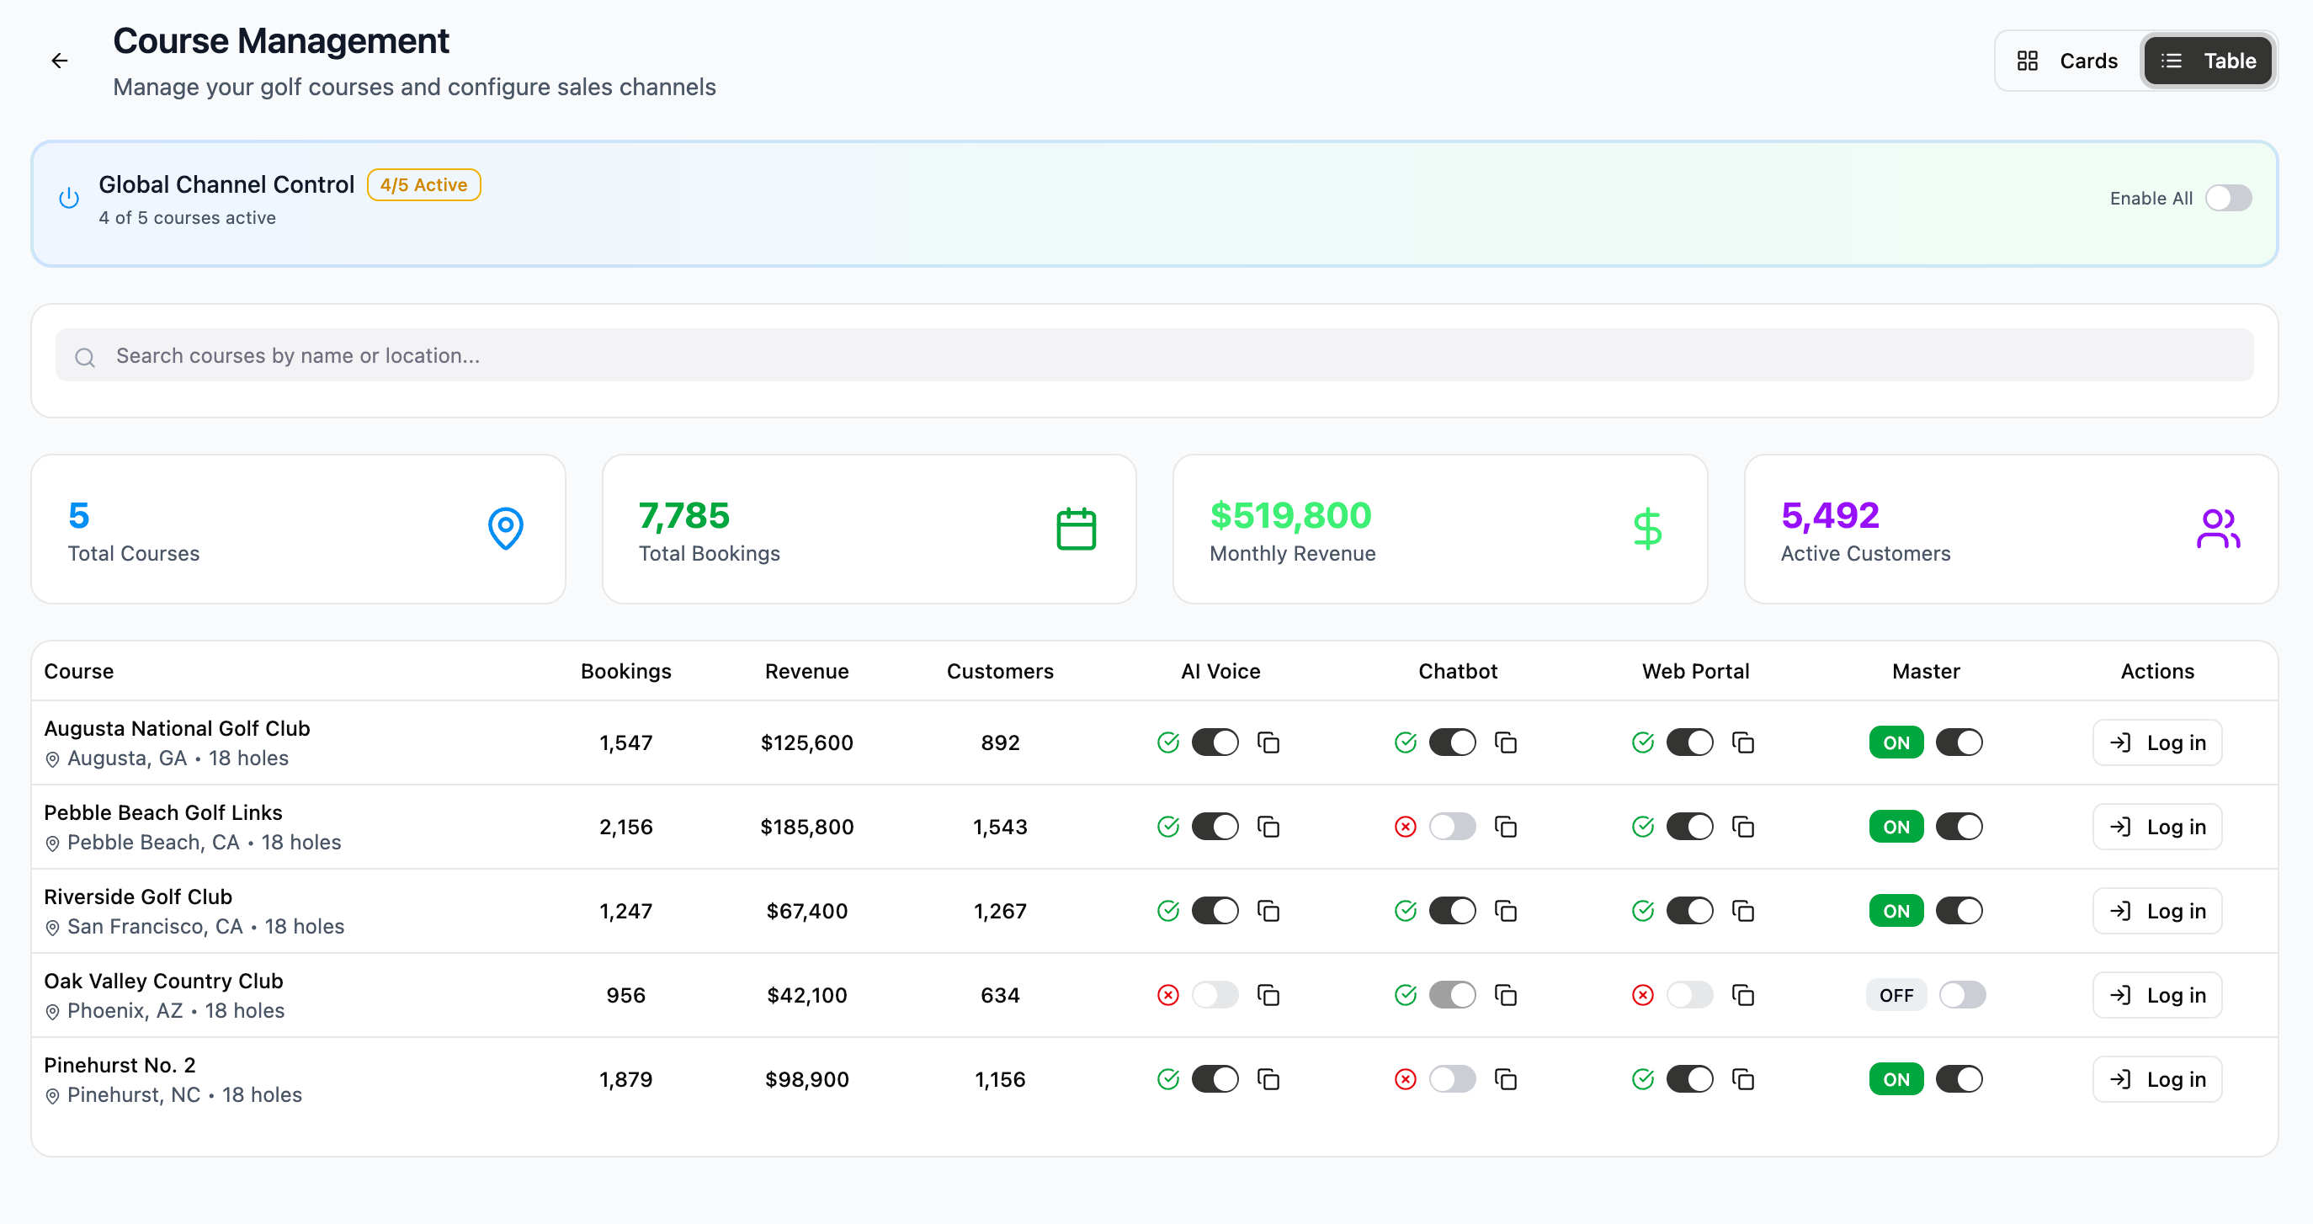This screenshot has width=2313, height=1224.
Task: Select the Table view tab
Action: [x=2208, y=60]
